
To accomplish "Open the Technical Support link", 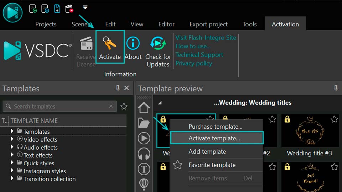I will 199,55.
